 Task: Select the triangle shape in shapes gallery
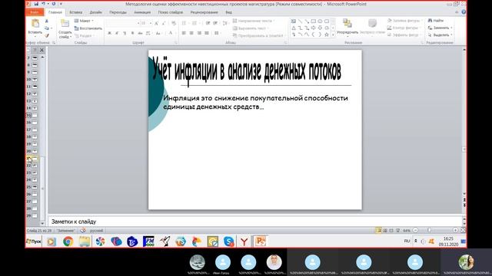[294, 28]
